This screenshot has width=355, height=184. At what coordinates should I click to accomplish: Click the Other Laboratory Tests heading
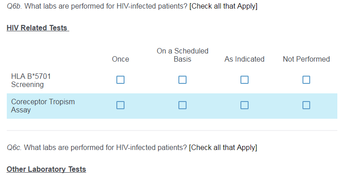point(46,169)
